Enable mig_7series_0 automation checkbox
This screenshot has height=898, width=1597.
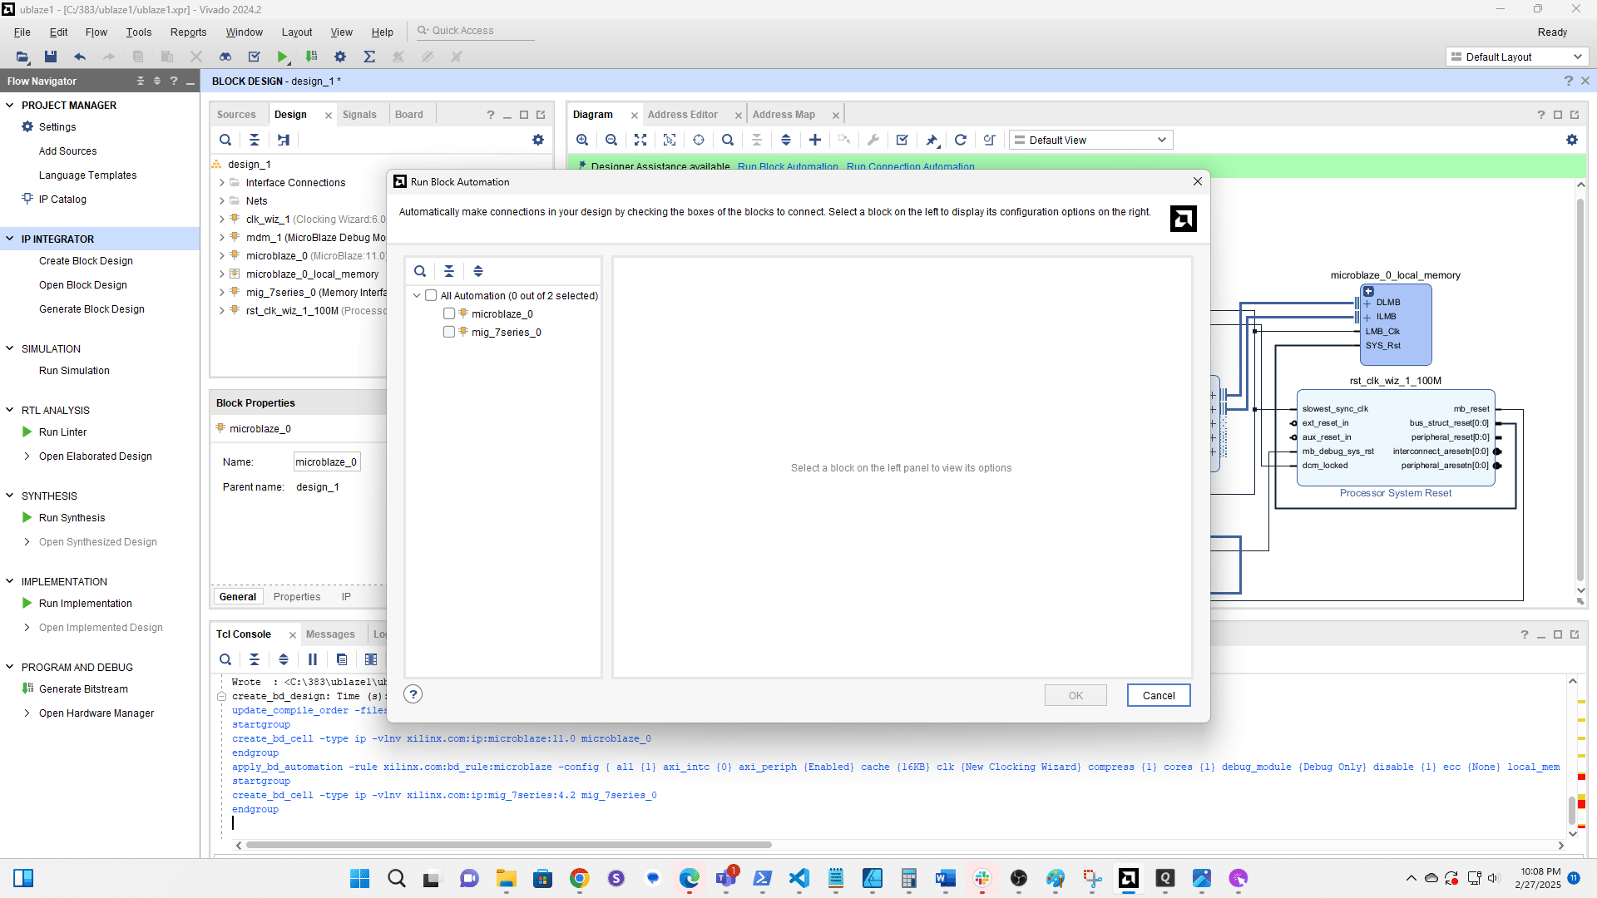[449, 332]
